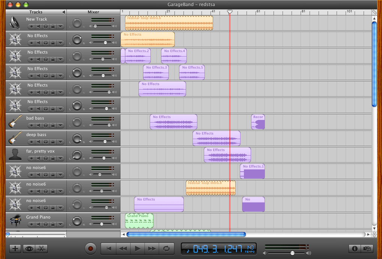Click the Mixer column header
This screenshot has width=382, height=259.
[x=93, y=12]
